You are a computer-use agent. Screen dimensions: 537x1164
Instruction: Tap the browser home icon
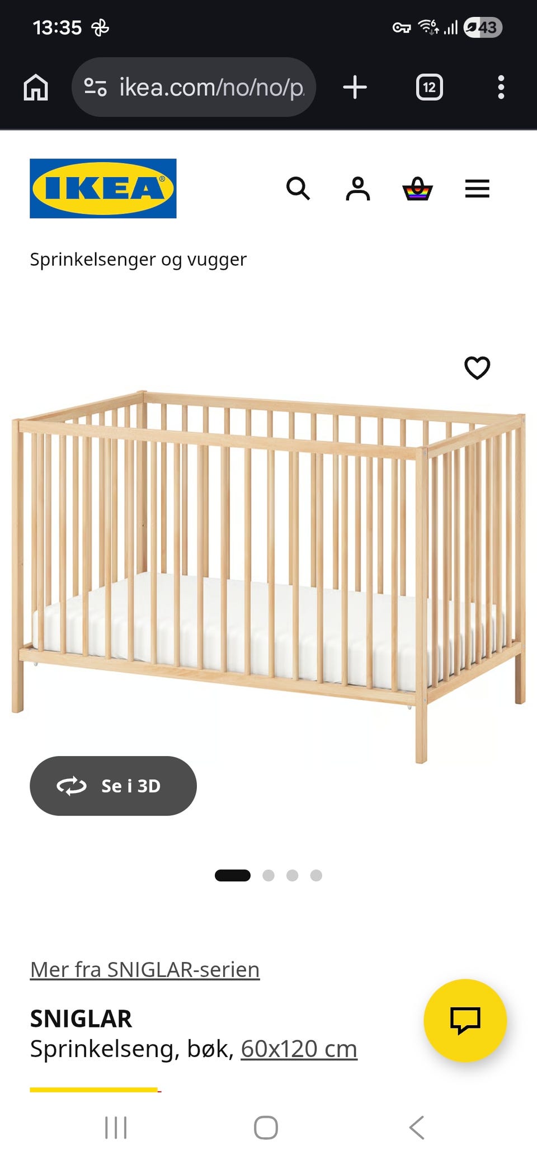36,87
